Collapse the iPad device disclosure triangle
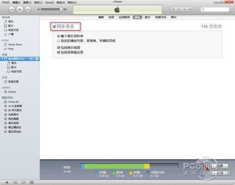Image resolution: width=235 pixels, height=185 pixels. (x=2, y=59)
